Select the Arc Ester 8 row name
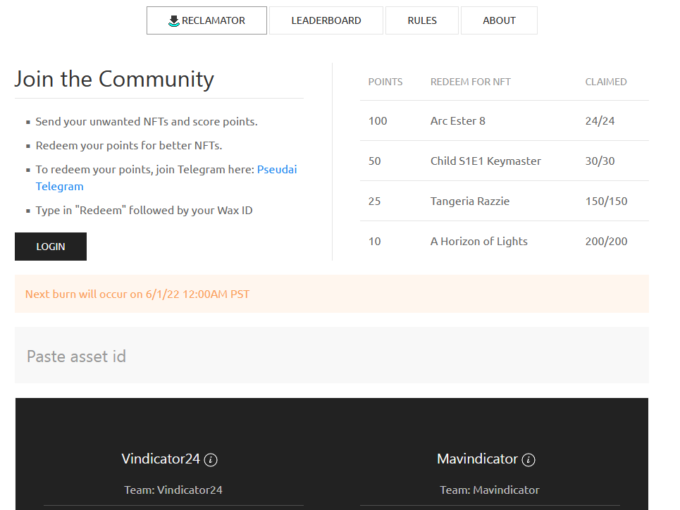680x510 pixels. (458, 120)
